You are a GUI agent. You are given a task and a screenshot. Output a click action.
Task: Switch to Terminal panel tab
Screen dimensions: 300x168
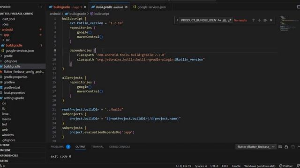tap(97, 147)
